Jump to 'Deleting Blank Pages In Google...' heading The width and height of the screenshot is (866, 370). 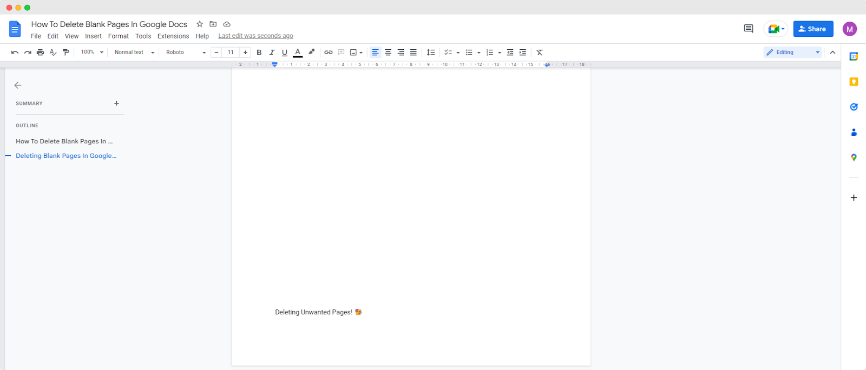[66, 156]
